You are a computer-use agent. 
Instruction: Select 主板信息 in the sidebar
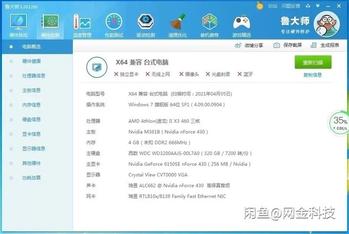click(37, 91)
